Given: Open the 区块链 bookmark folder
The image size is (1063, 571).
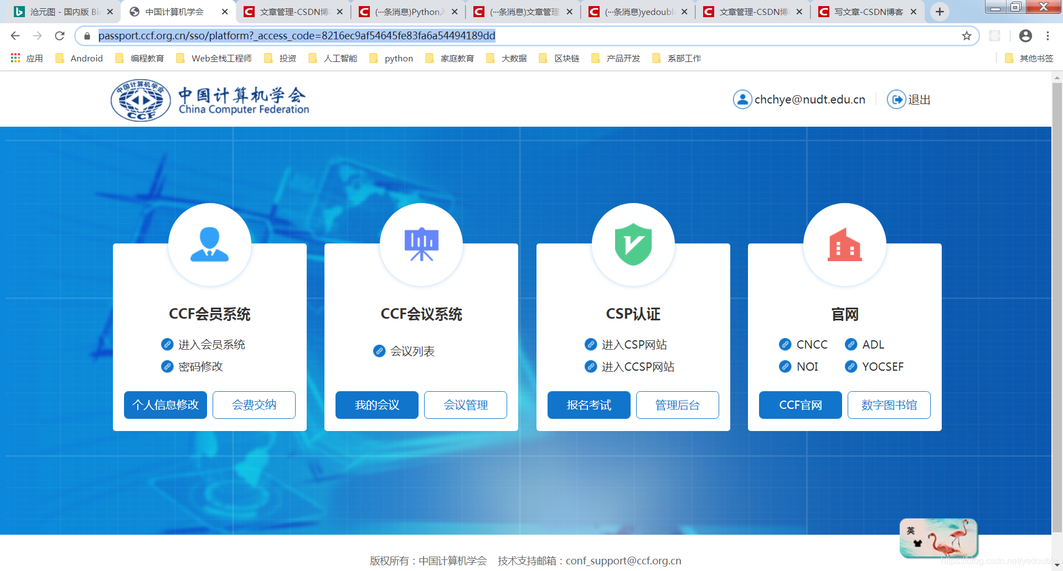Looking at the screenshot, I should point(559,58).
